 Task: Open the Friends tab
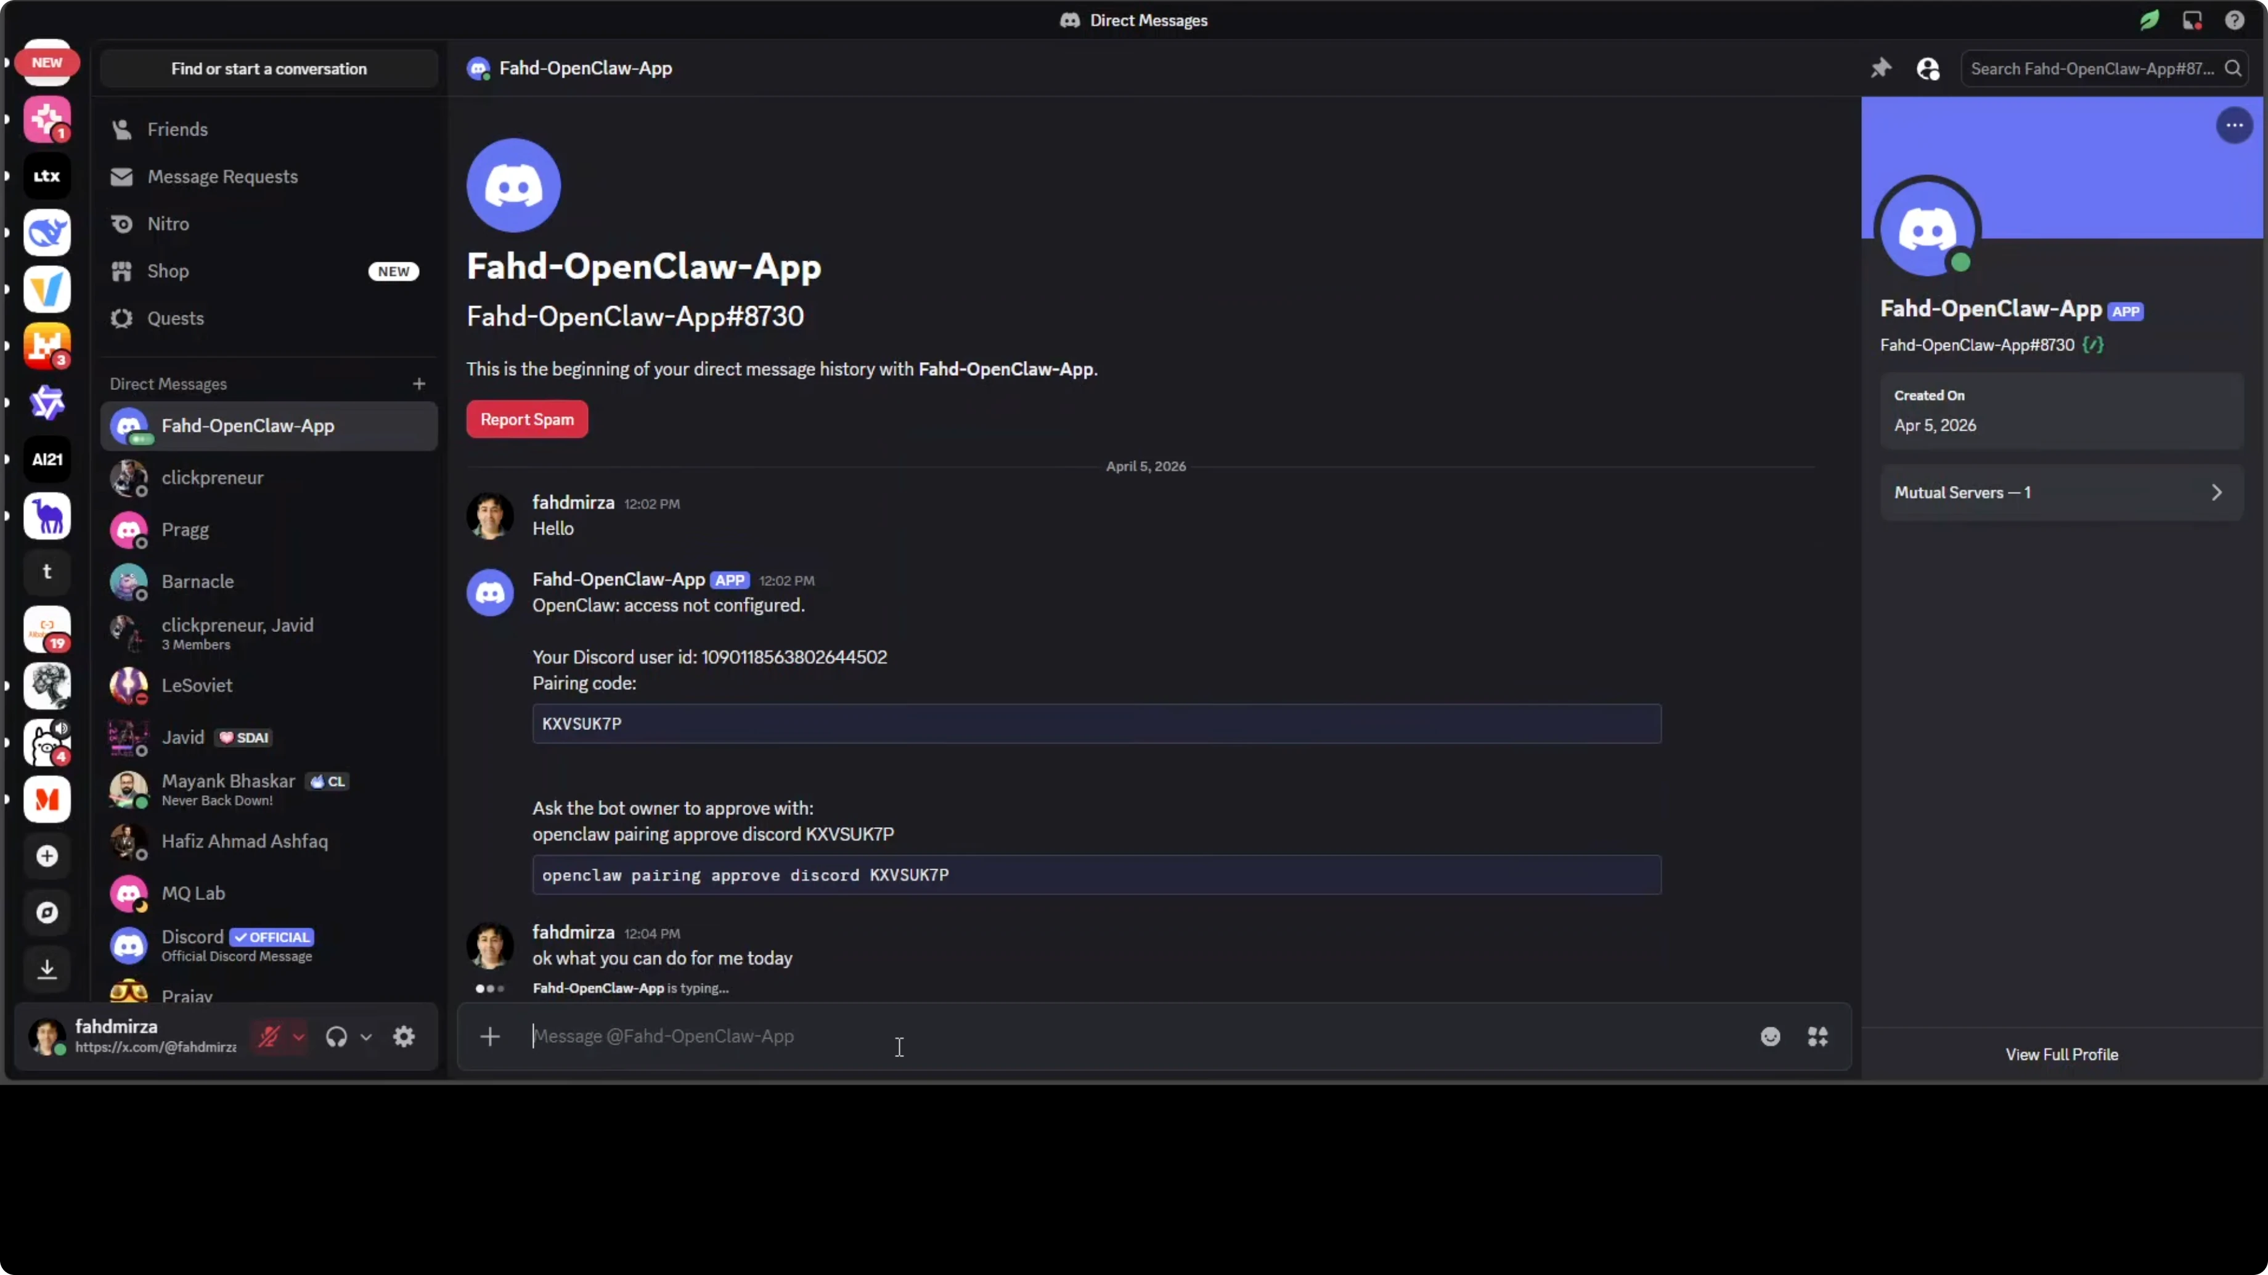point(178,129)
